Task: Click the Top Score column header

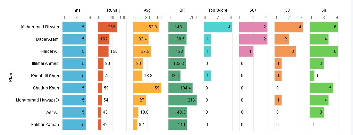Action: (x=218, y=10)
